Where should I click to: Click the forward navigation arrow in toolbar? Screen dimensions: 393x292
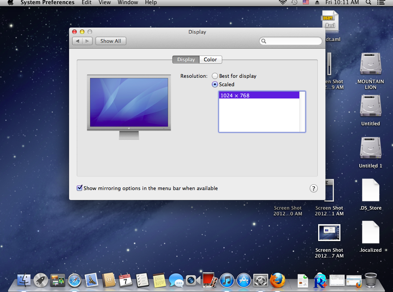click(x=87, y=41)
